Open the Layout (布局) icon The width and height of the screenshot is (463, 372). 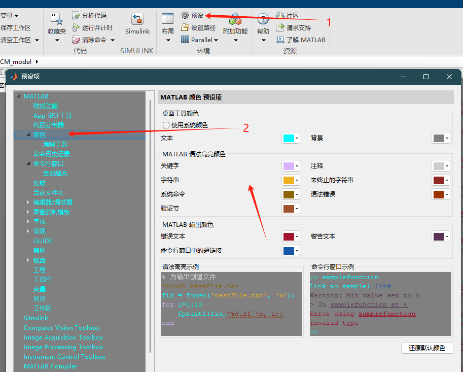[167, 18]
